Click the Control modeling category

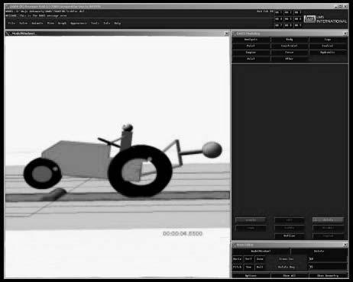pyautogui.click(x=328, y=46)
